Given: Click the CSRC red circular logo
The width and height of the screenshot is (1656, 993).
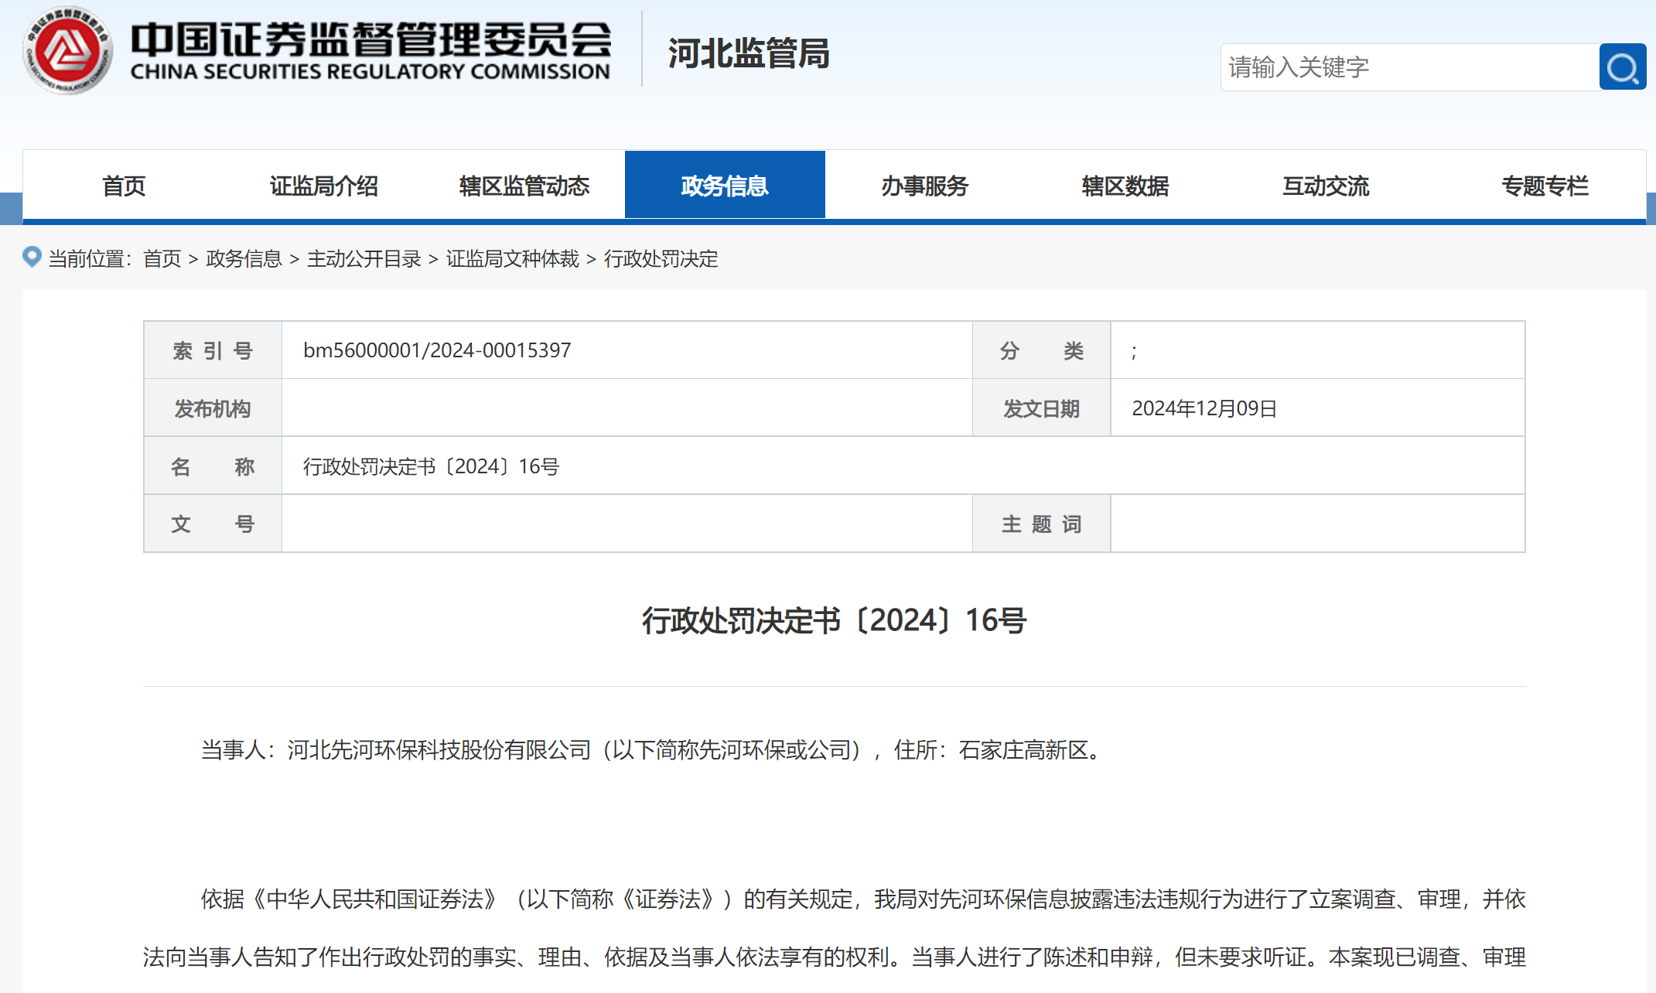Looking at the screenshot, I should (67, 51).
